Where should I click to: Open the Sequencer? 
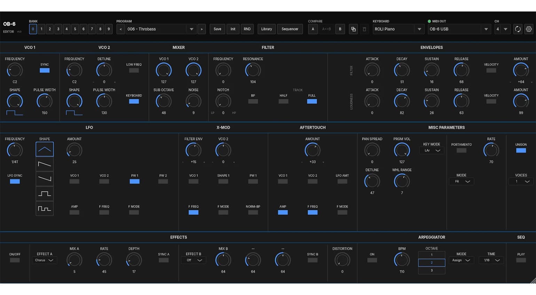coord(290,29)
